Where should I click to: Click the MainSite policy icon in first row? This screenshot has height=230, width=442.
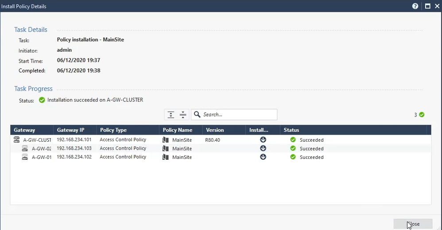coord(166,140)
